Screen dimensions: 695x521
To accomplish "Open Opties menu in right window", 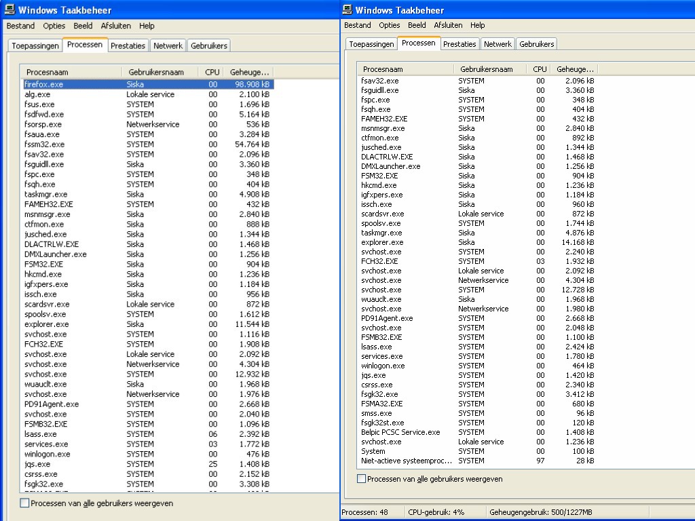I will [x=390, y=25].
